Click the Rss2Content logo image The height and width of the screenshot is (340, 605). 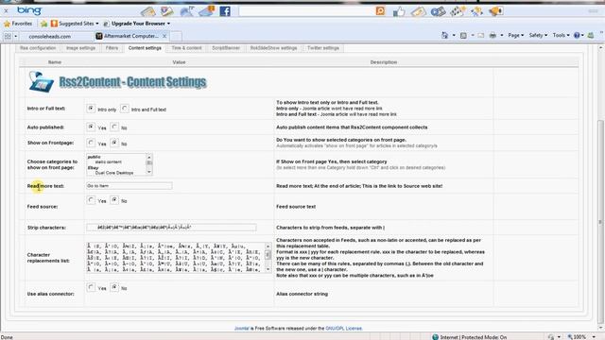pos(42,81)
